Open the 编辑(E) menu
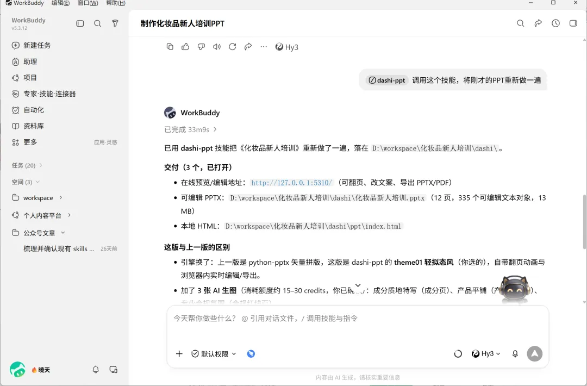 (60, 3)
